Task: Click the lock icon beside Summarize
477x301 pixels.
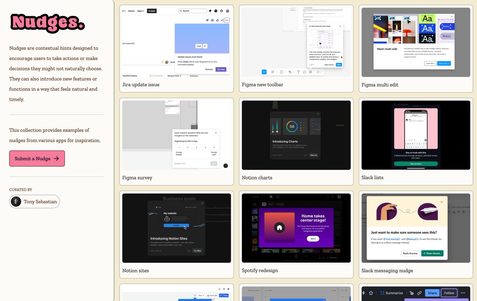Action: point(412,293)
